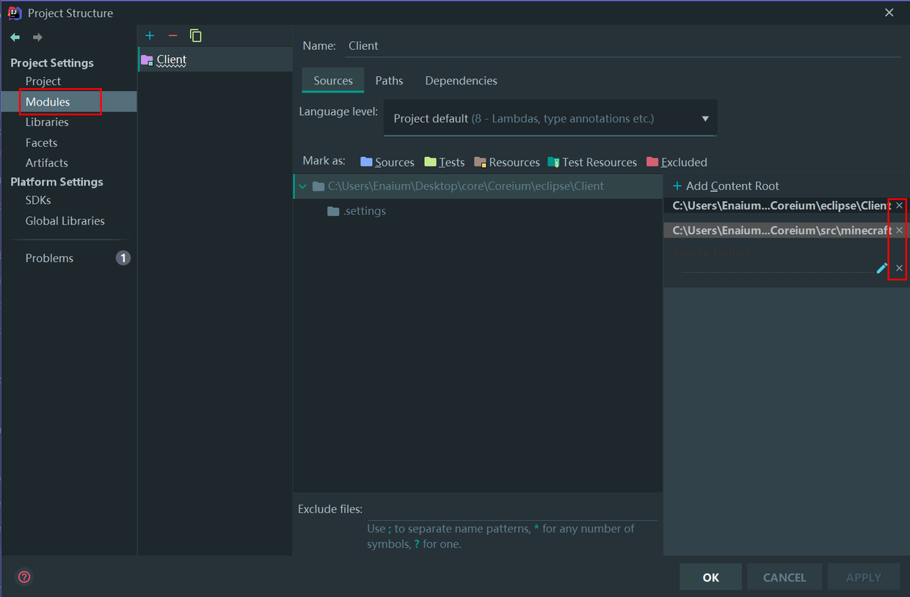The width and height of the screenshot is (910, 597).
Task: Open Modules settings section
Action: click(48, 101)
